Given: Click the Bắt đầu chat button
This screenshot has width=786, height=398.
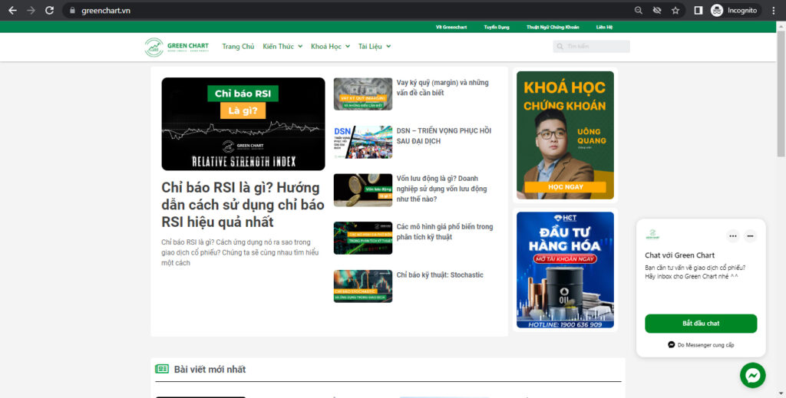Looking at the screenshot, I should point(700,324).
